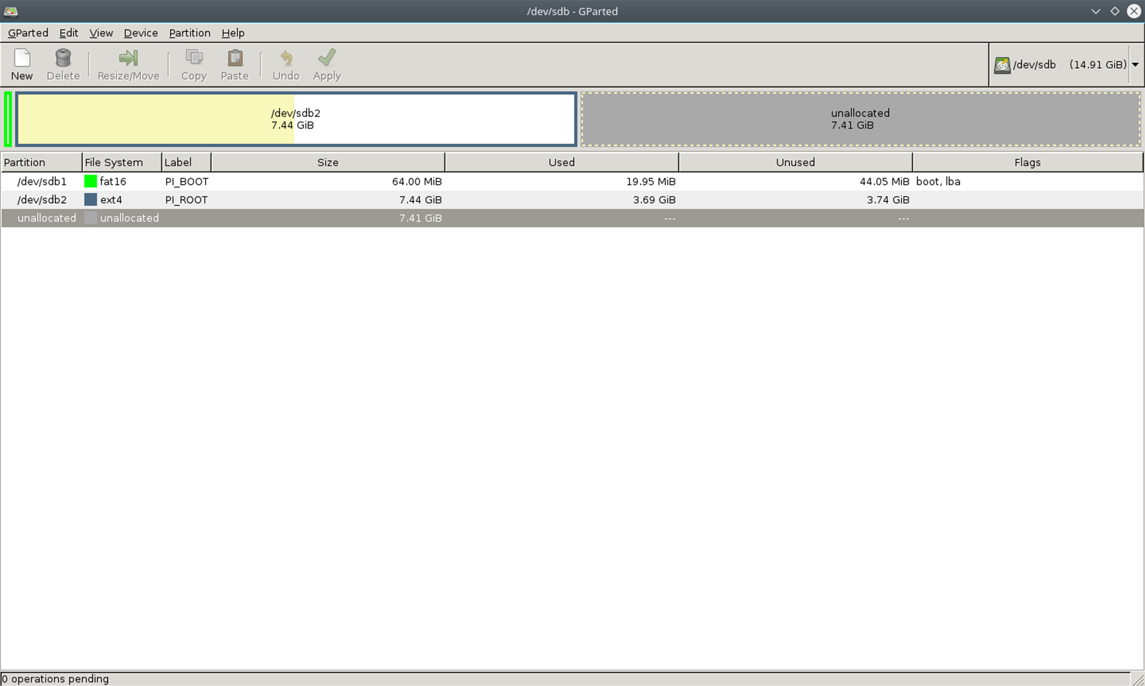Click the Label column header
1145x686 pixels.
[x=186, y=162]
